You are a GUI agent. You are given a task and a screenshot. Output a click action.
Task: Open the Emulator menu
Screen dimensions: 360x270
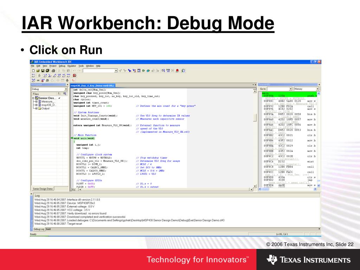72,66
